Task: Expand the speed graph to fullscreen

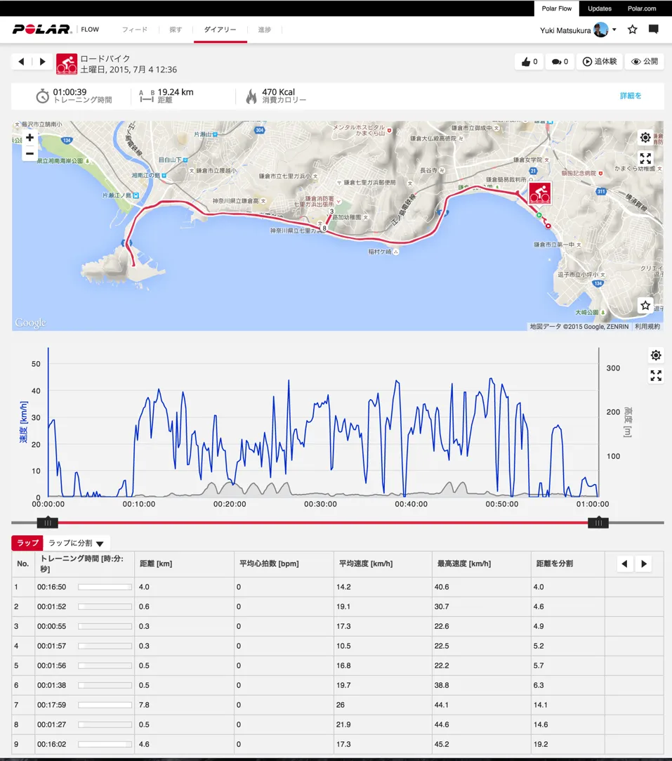Action: pos(656,376)
